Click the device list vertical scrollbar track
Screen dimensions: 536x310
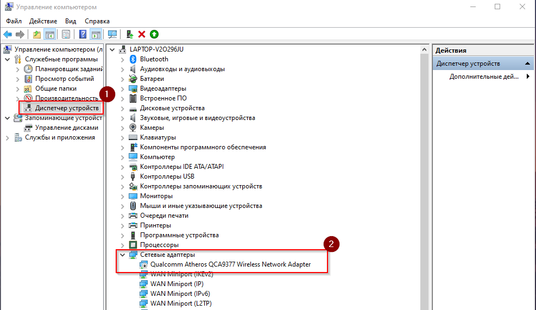(424, 181)
